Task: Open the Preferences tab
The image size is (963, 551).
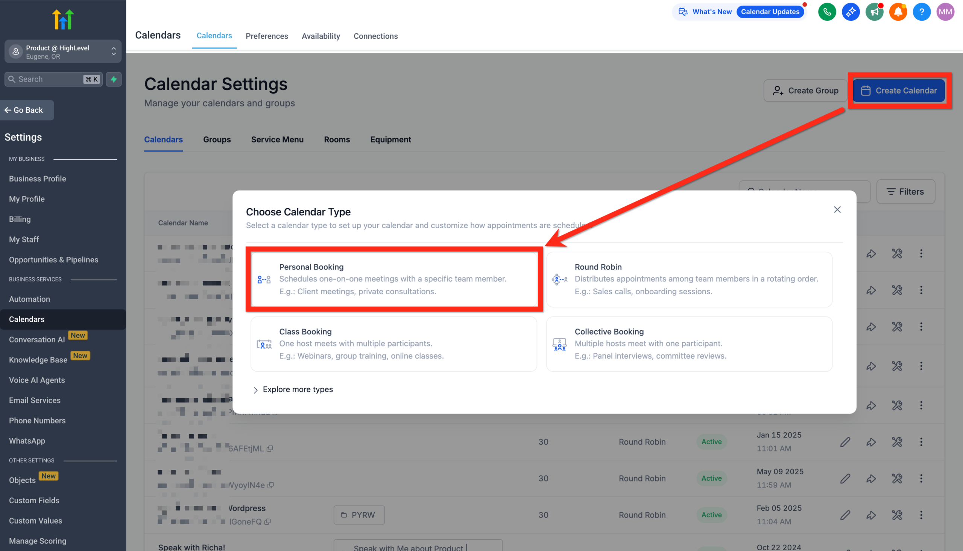Action: coord(267,36)
